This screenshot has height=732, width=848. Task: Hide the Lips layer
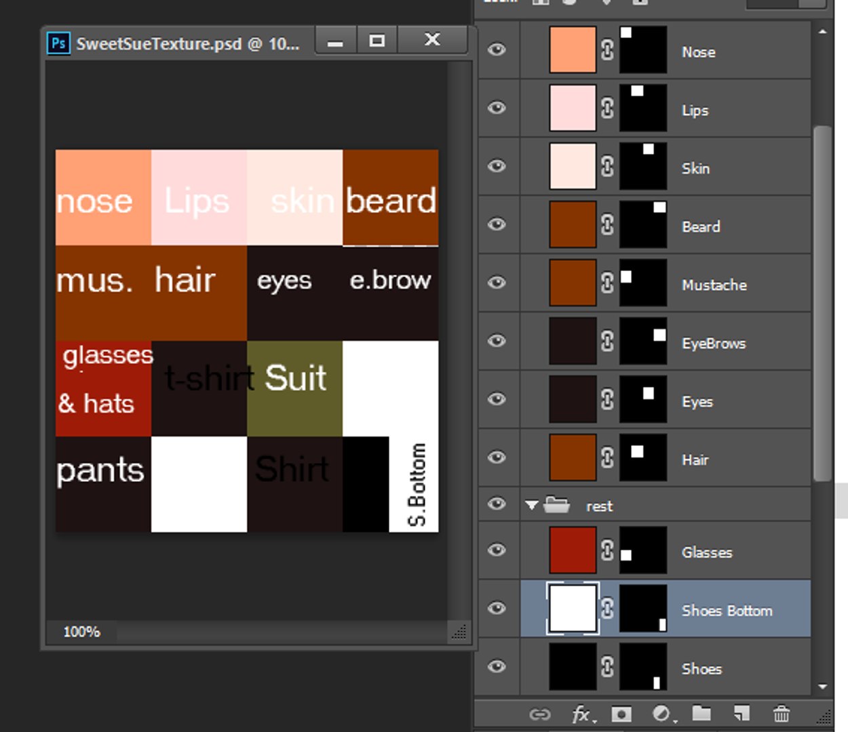(497, 108)
